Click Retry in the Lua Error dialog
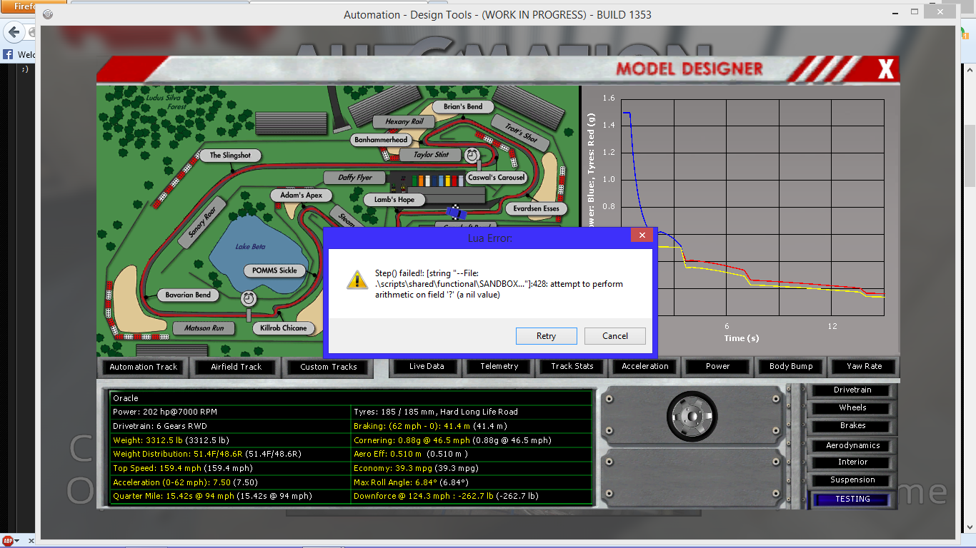976x548 pixels. coord(546,336)
